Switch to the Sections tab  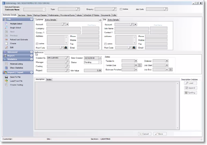coord(22,15)
